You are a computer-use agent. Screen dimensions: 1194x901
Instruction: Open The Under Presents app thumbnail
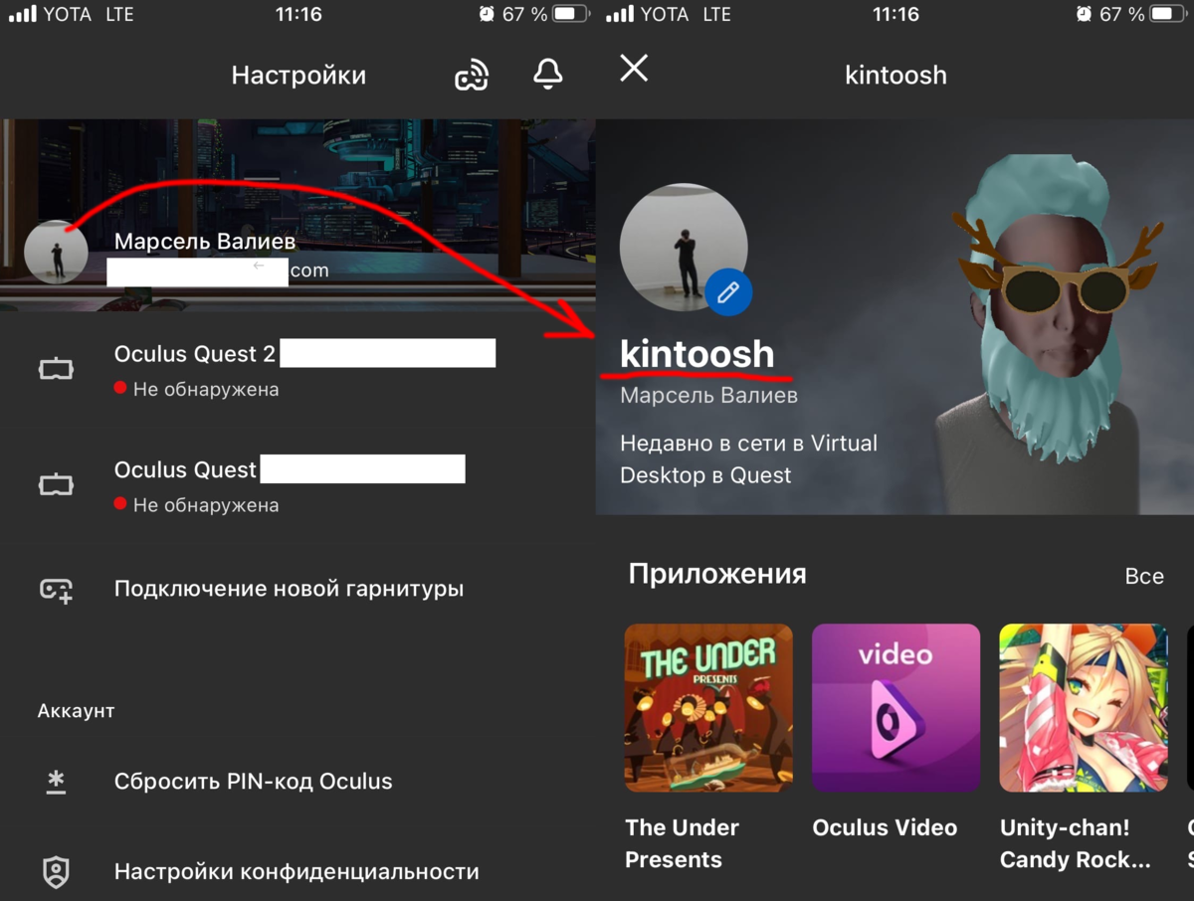pos(708,708)
